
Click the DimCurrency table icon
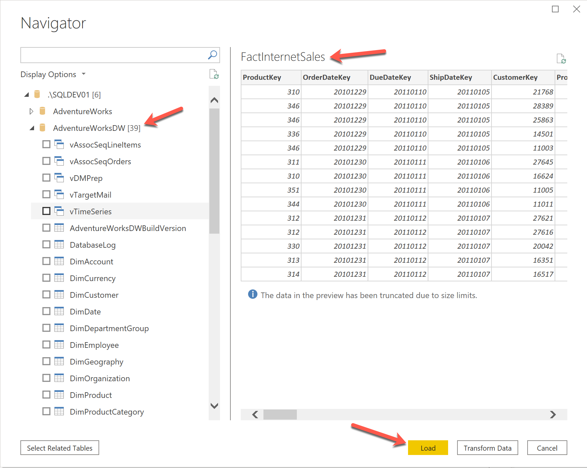tap(59, 278)
